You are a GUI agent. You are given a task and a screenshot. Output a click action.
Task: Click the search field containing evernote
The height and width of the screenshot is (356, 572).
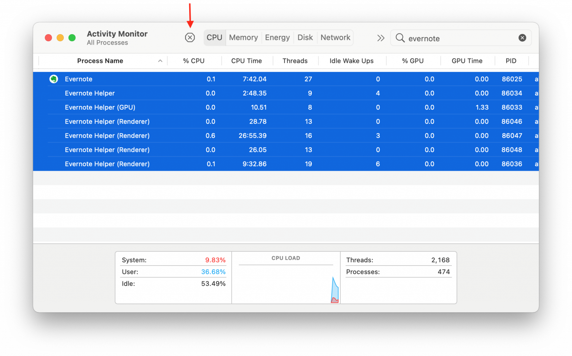point(461,38)
